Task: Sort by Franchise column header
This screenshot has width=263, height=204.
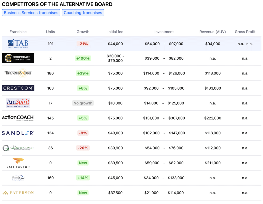Action: [x=18, y=32]
